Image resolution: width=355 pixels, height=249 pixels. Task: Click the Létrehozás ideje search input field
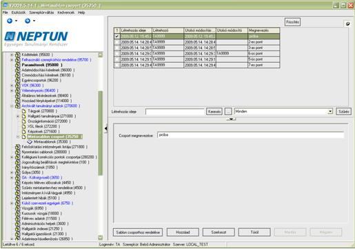[175, 112]
